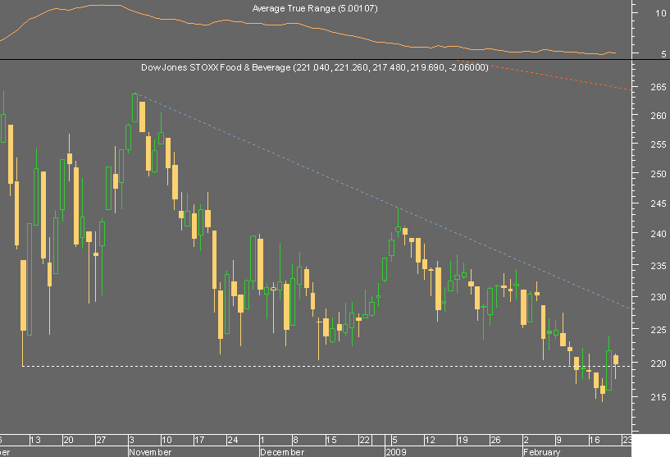Viewport: 670px width, 457px height.
Task: Click date marker 16 on time axis
Action: (595, 440)
